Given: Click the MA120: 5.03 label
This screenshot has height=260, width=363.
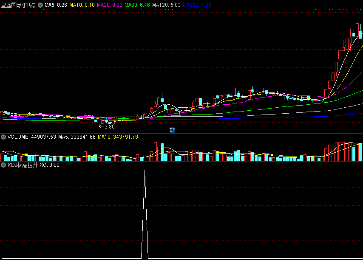Looking at the screenshot, I should (166, 5).
